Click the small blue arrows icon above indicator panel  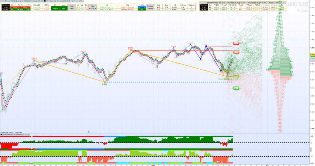(89, 132)
